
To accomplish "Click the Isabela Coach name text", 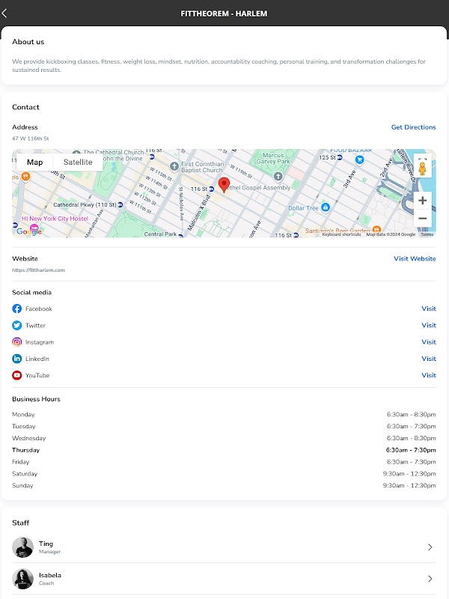I will tap(50, 575).
